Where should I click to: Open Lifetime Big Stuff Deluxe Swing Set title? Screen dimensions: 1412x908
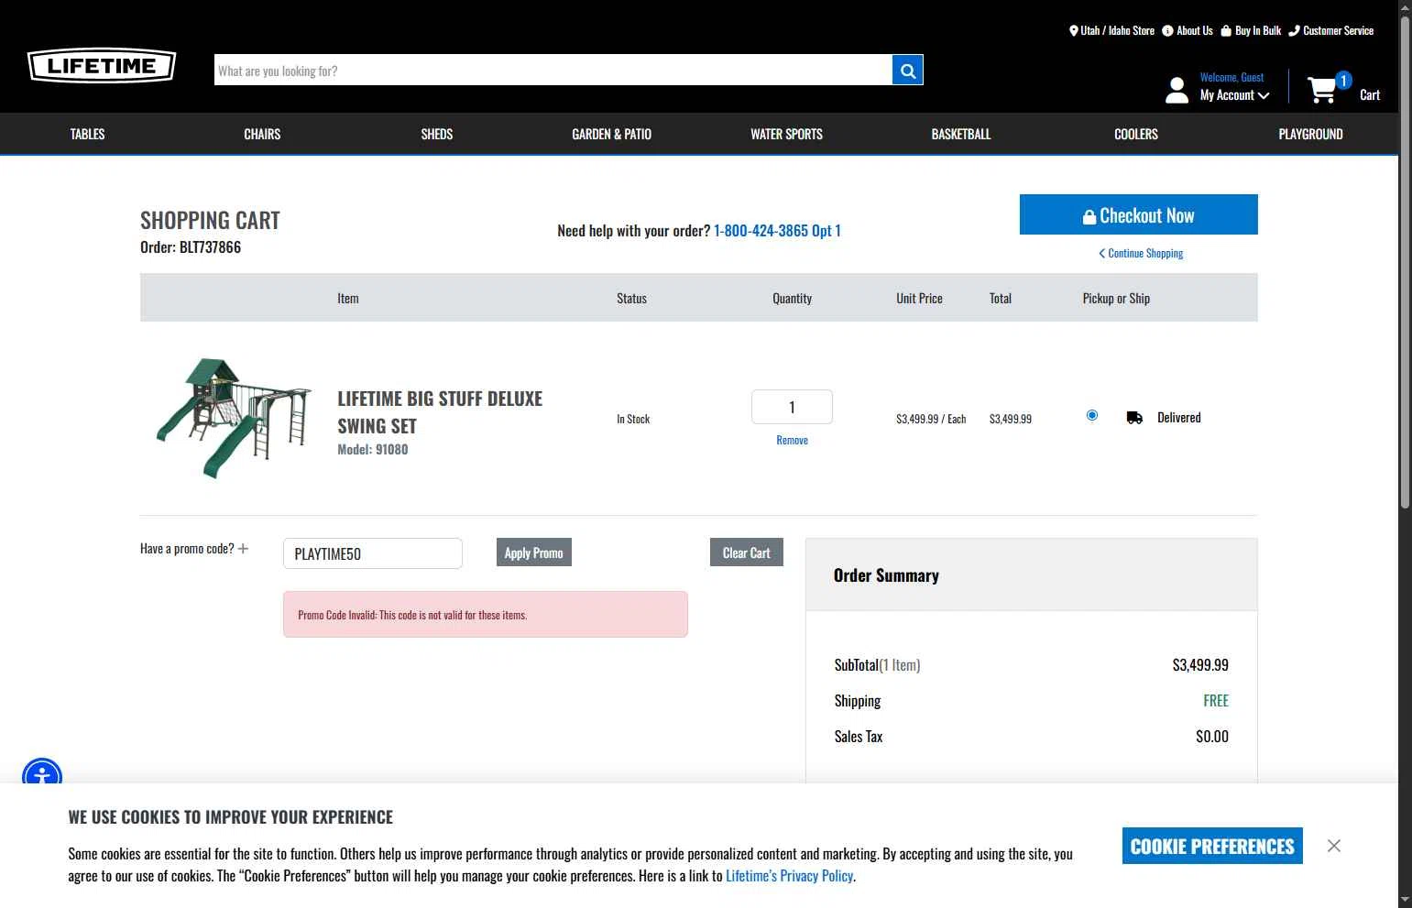[440, 412]
